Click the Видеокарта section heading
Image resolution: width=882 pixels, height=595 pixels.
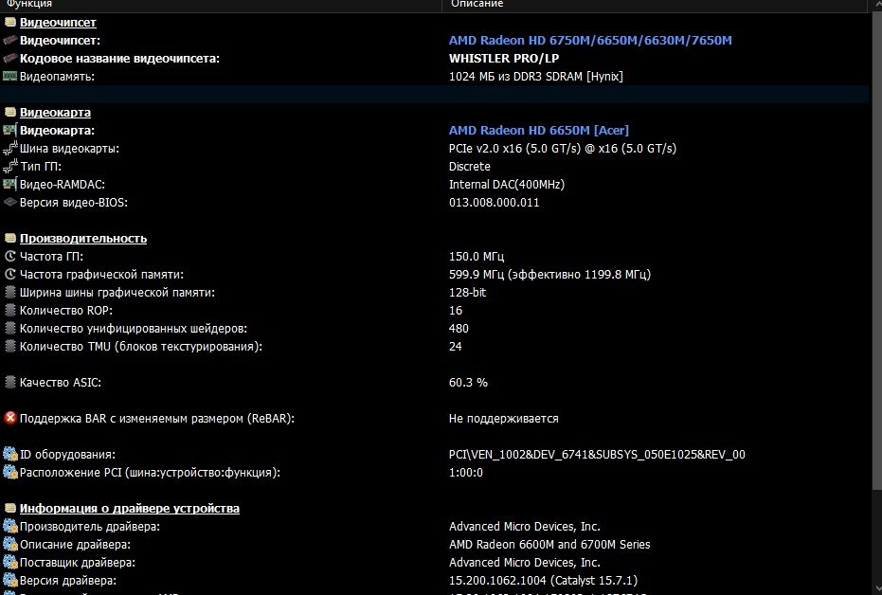pyautogui.click(x=55, y=113)
